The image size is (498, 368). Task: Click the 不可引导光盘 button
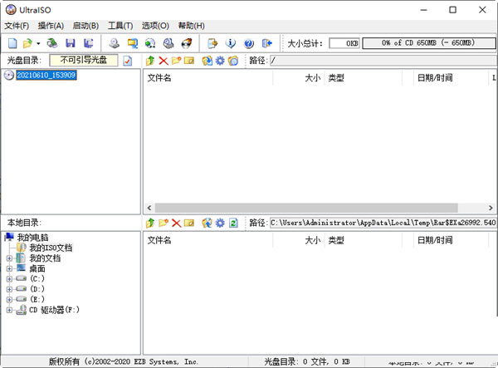(83, 60)
